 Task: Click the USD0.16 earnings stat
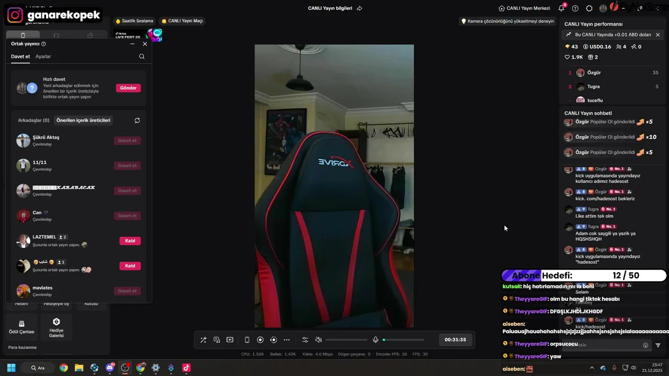(x=597, y=46)
